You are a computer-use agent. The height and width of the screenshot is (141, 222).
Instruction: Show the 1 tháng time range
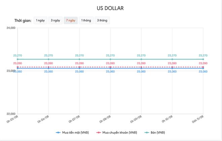click(86, 21)
